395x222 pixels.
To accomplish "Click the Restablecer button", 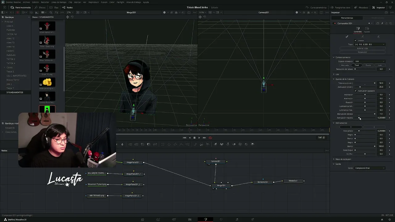I will [363, 52].
